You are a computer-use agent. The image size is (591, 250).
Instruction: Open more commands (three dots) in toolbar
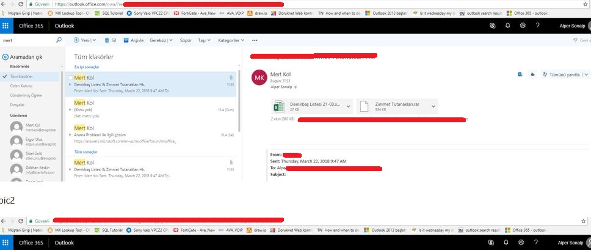coord(255,40)
